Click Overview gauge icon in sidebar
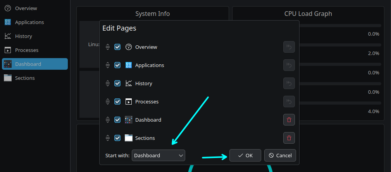This screenshot has width=391, height=172. tap(8, 8)
